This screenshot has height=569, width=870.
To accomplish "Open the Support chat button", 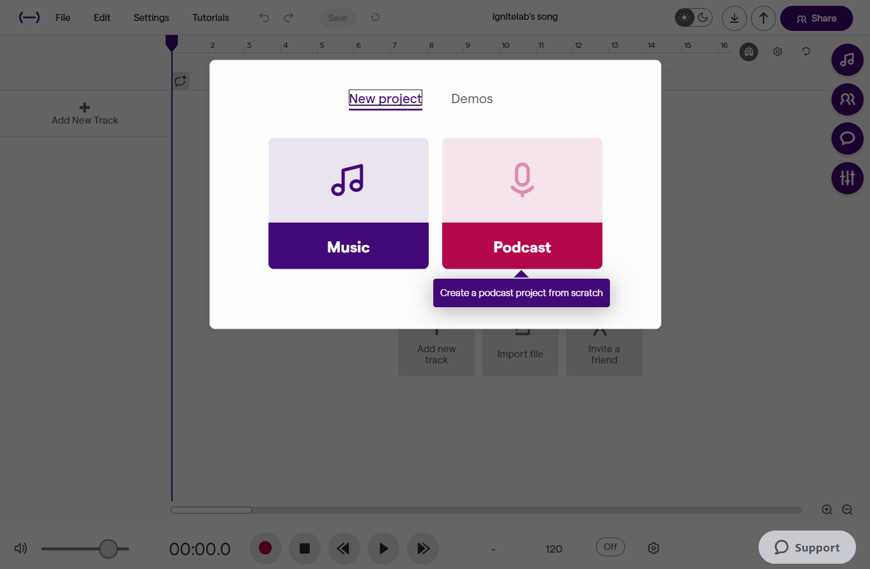I will tap(807, 547).
